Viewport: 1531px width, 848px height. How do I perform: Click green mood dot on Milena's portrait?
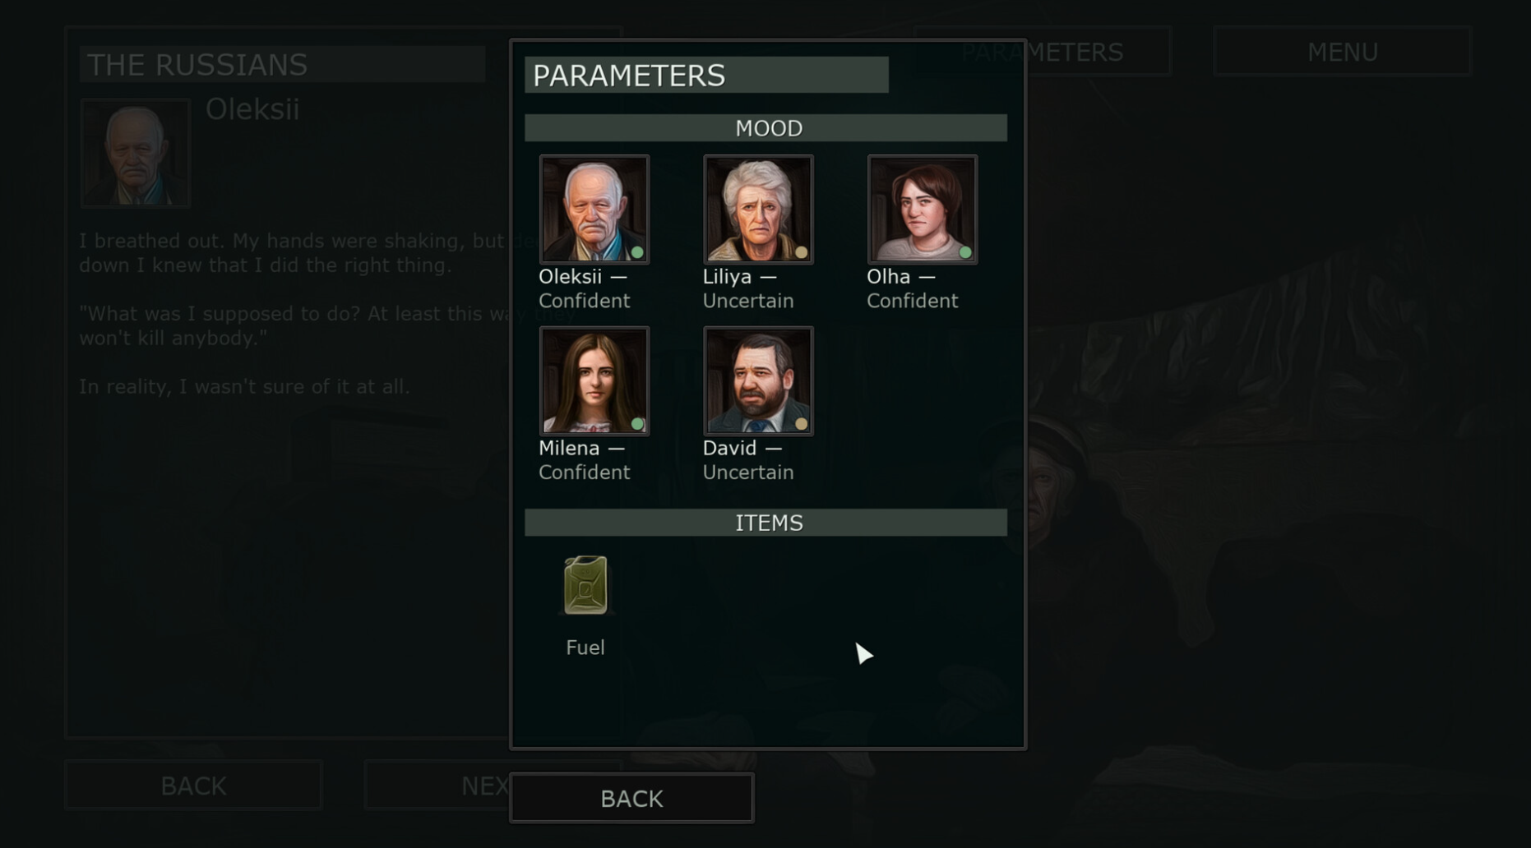click(x=636, y=424)
